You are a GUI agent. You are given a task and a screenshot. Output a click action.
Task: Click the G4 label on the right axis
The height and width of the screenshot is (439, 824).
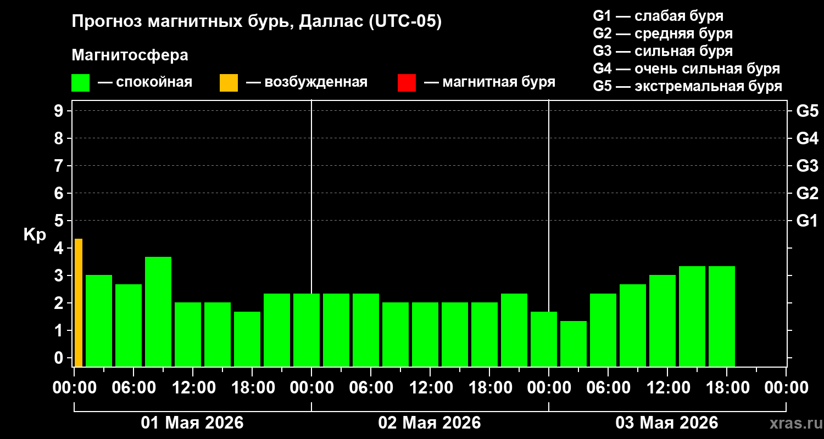(x=808, y=138)
